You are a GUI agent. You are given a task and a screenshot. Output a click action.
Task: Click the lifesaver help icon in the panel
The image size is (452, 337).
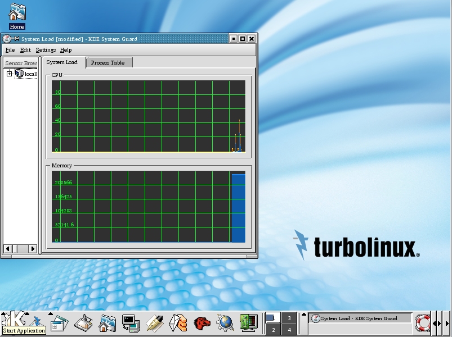423,323
